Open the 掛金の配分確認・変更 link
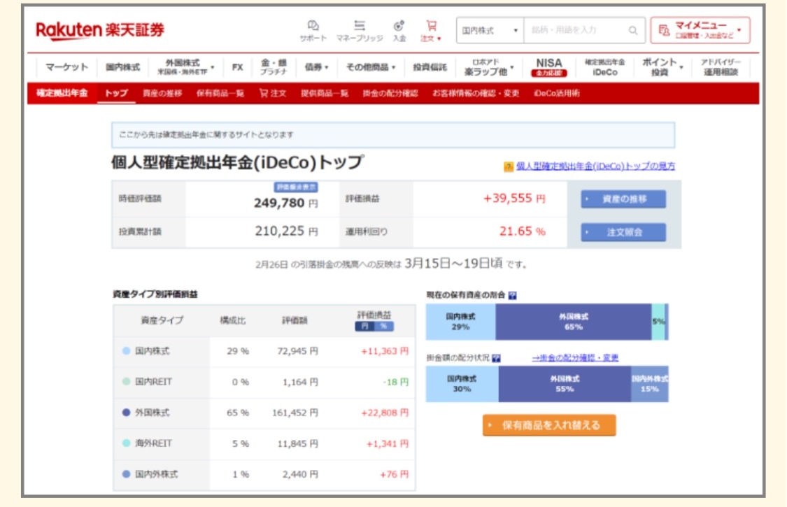This screenshot has height=507, width=787. [575, 358]
